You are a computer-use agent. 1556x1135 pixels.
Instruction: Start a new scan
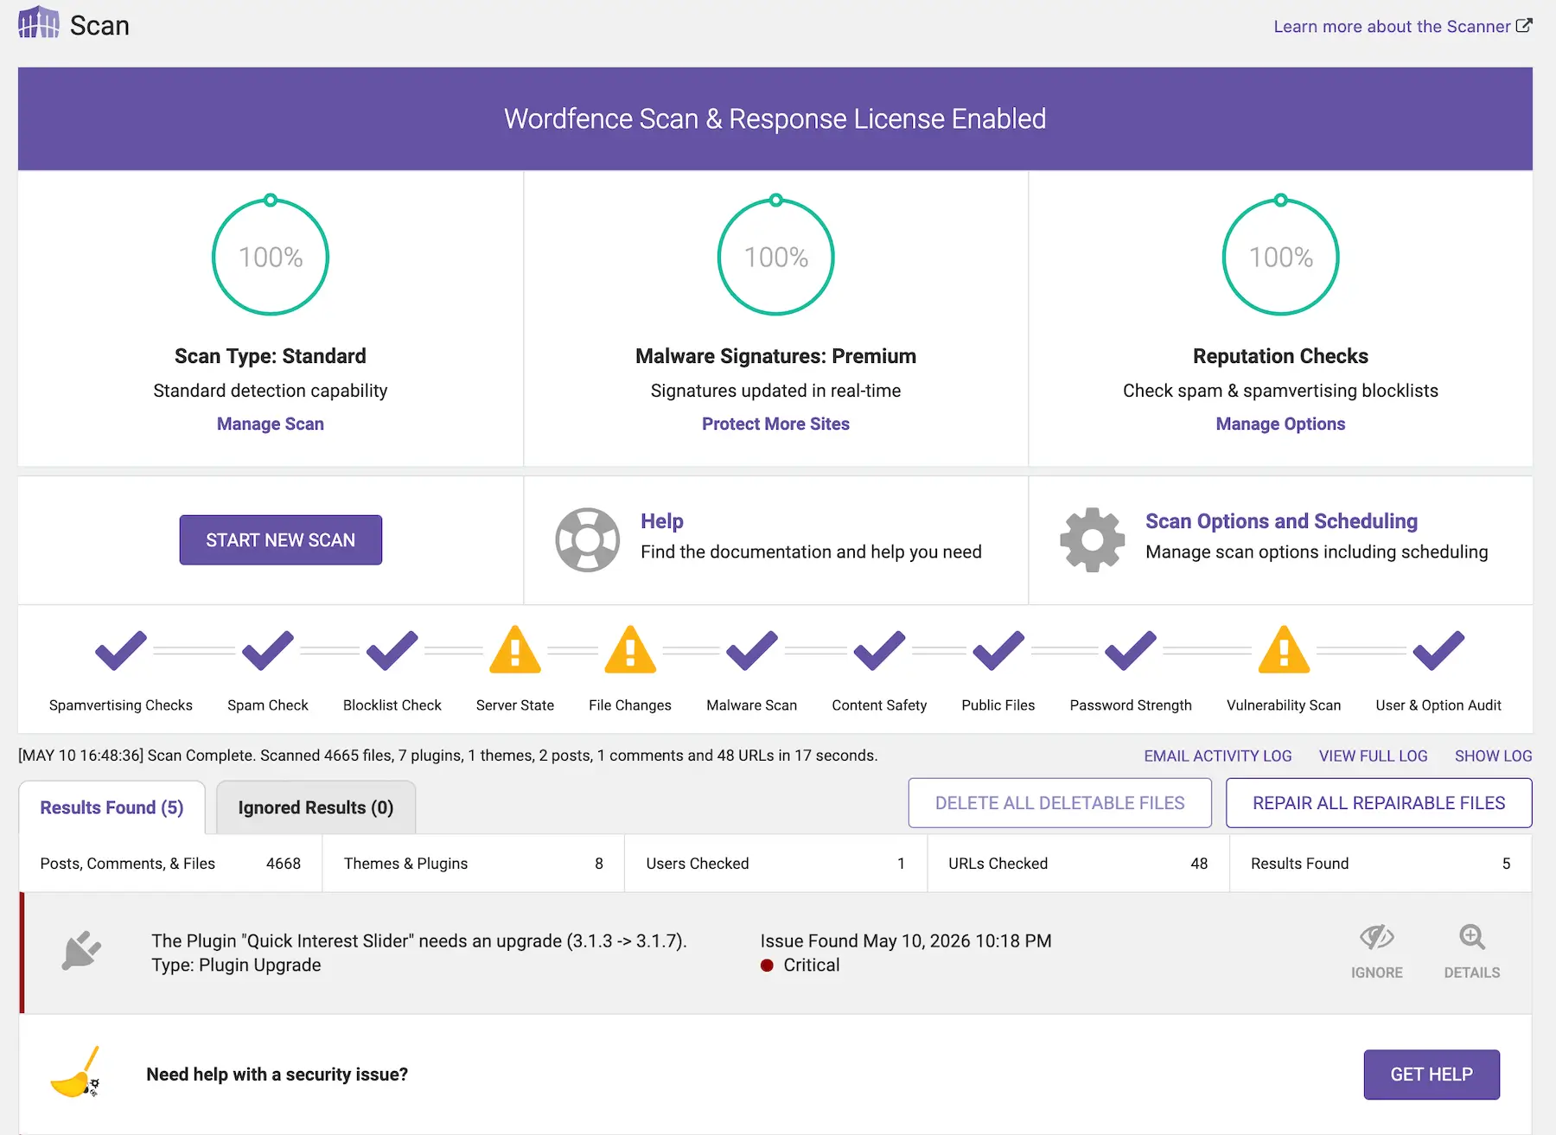coord(281,540)
